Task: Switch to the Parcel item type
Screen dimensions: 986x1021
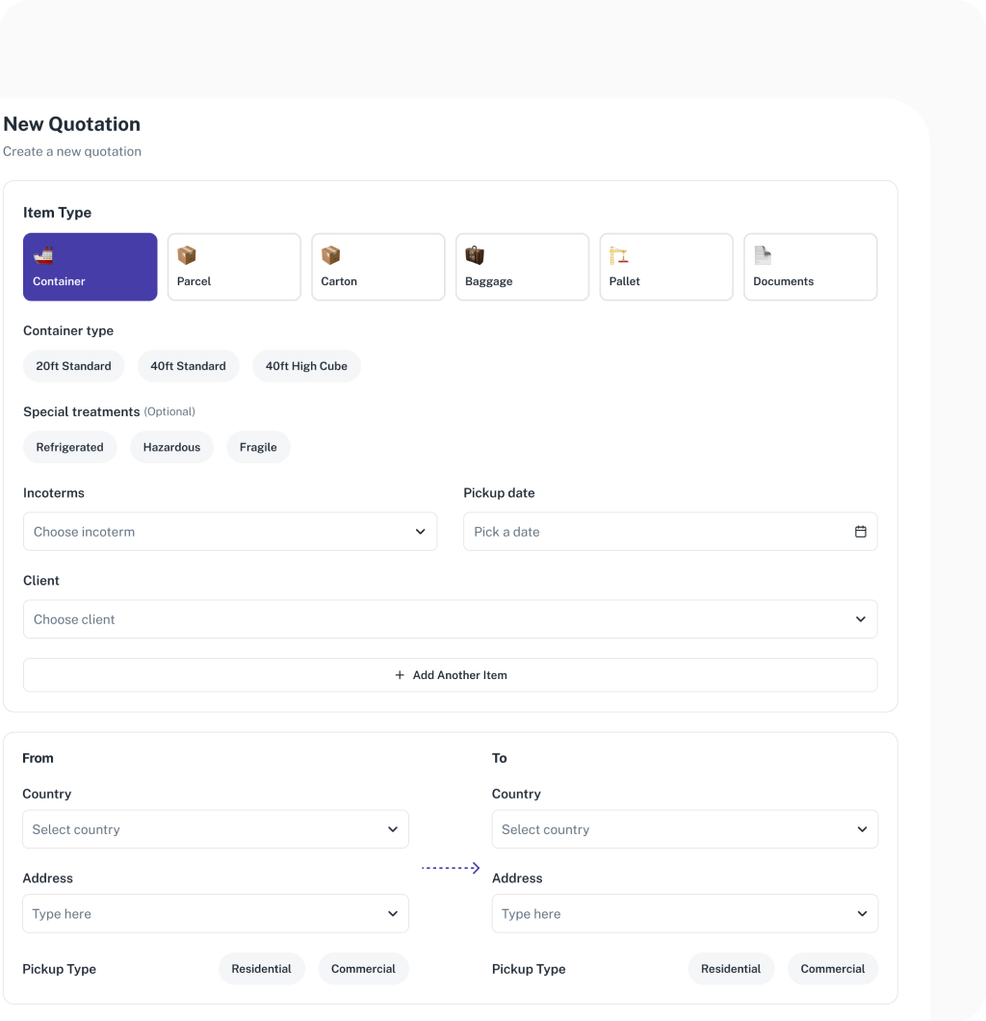Action: (233, 267)
